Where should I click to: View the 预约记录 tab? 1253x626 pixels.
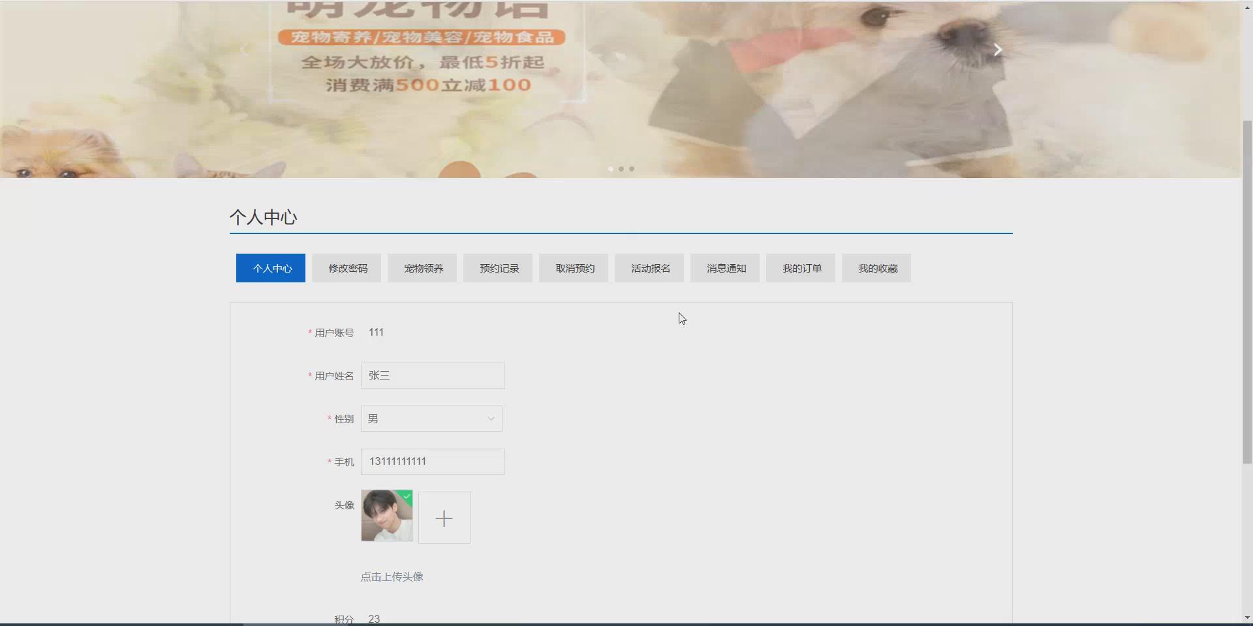497,267
